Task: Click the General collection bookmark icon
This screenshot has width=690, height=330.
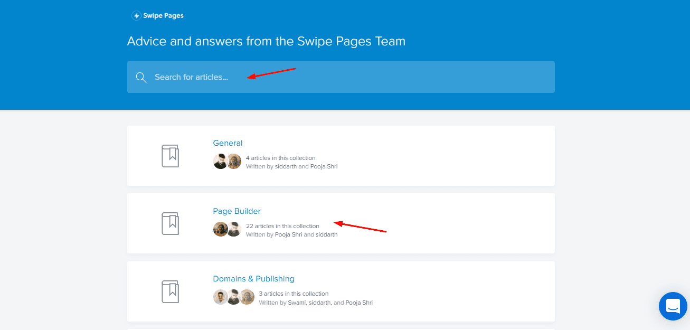Action: point(170,156)
